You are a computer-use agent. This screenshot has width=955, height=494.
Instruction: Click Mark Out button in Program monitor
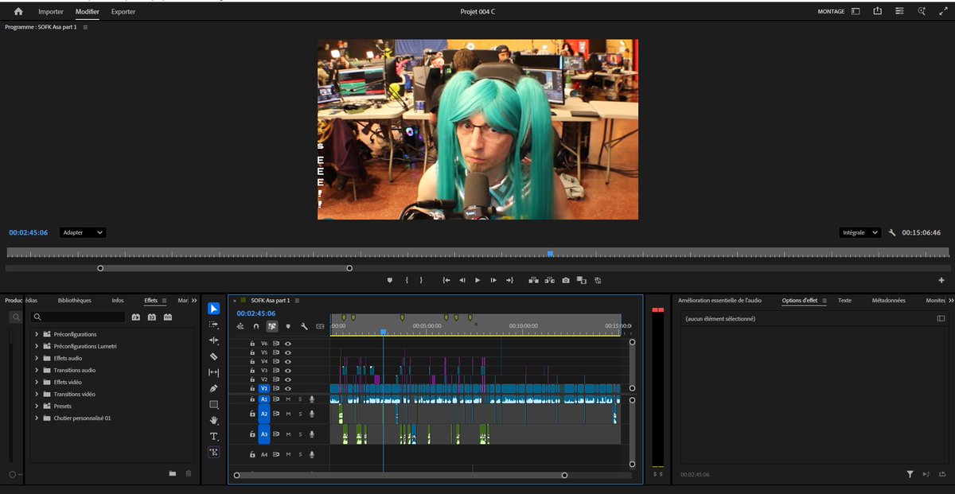tap(421, 280)
